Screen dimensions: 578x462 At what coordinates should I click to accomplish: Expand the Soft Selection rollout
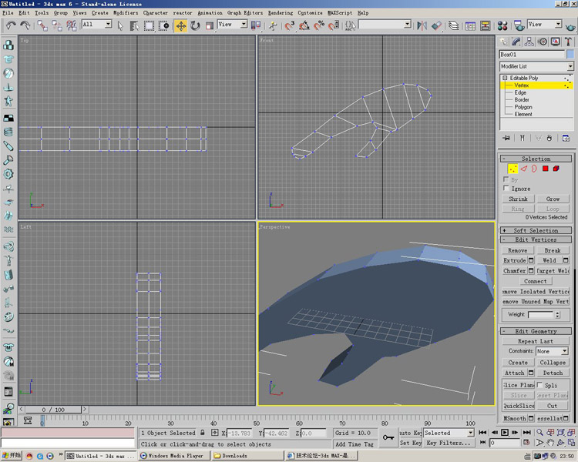(x=536, y=230)
